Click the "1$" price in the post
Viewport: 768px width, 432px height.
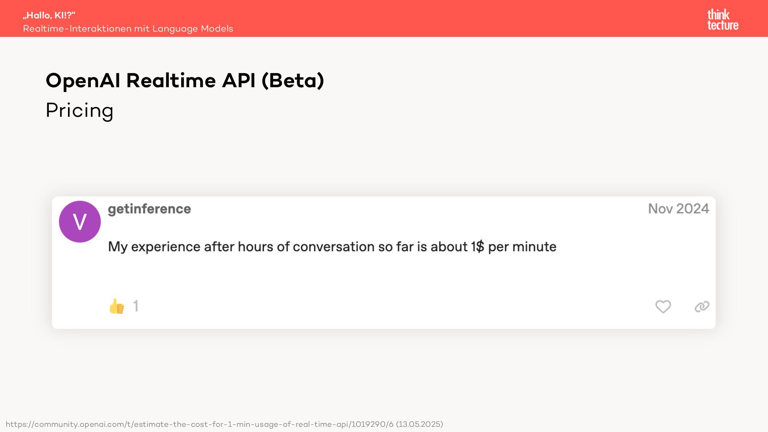point(477,246)
